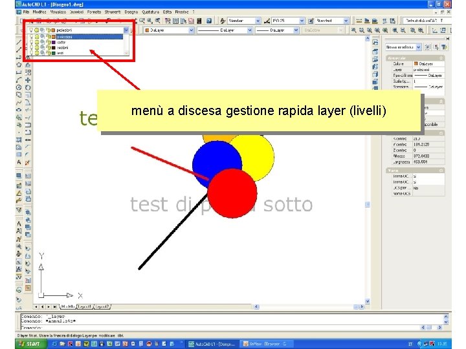The height and width of the screenshot is (349, 466).
Task: Toggle freeze sun icon on sezioni layer
Action: [36, 47]
